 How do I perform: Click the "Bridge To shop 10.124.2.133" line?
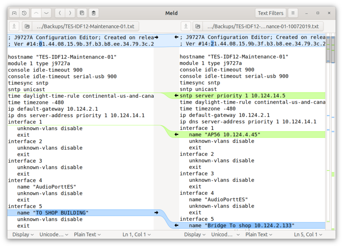pos(253,225)
